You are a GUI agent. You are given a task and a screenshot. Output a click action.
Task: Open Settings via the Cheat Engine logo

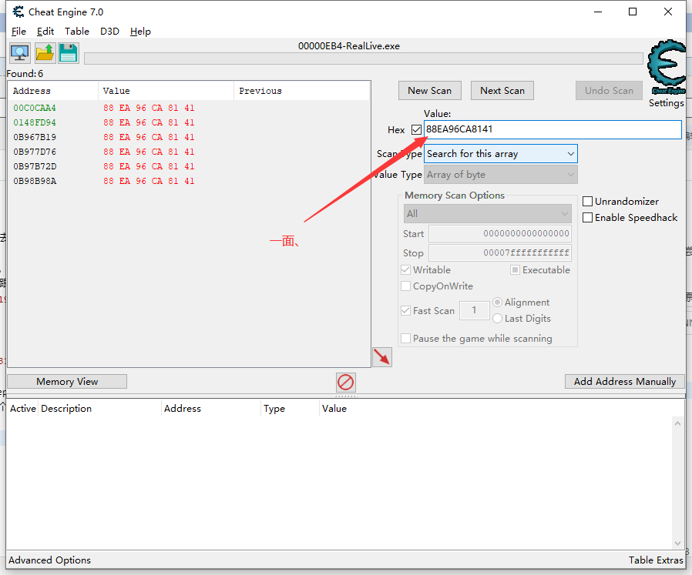tap(667, 66)
